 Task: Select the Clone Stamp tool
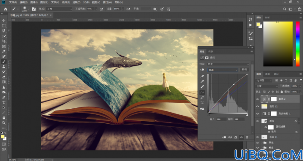[4, 67]
